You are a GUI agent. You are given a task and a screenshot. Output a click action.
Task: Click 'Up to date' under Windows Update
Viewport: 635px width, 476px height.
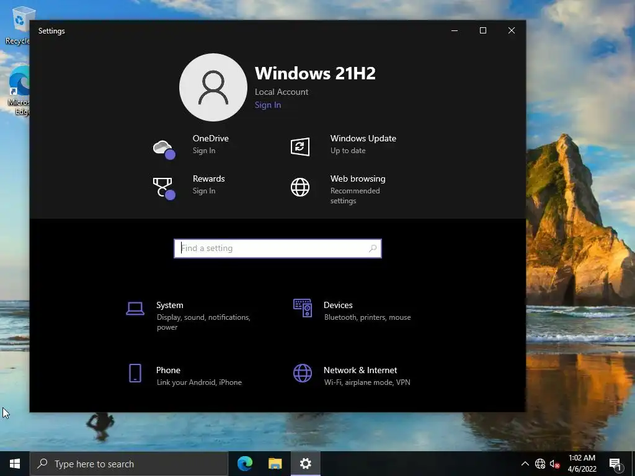[x=348, y=151]
